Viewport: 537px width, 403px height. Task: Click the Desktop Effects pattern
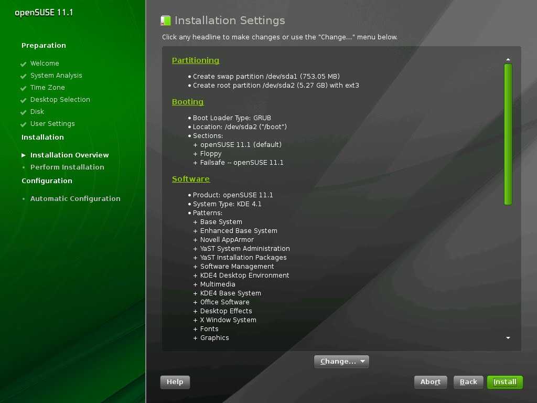pos(226,311)
